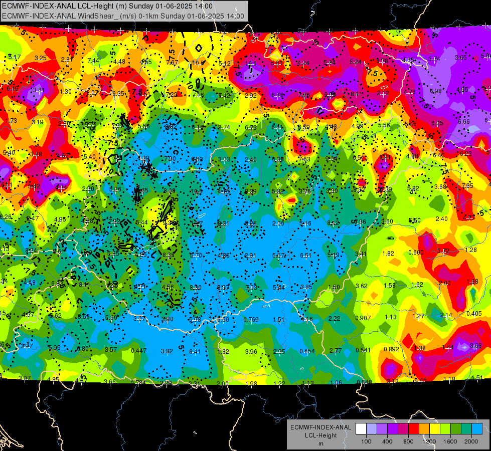Click the map value 2.22

coord(335,319)
